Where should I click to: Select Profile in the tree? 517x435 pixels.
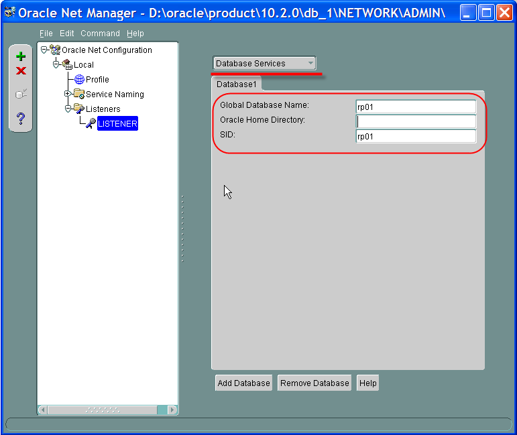(97, 79)
